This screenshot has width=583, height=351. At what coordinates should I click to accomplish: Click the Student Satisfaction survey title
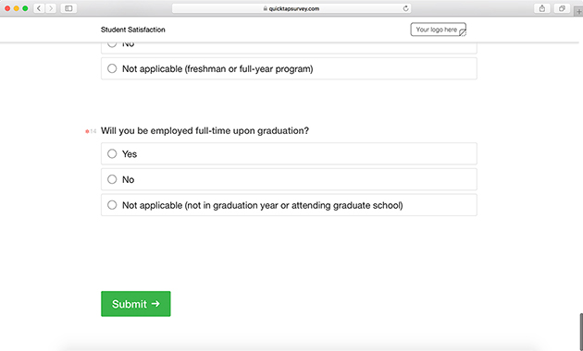[132, 30]
